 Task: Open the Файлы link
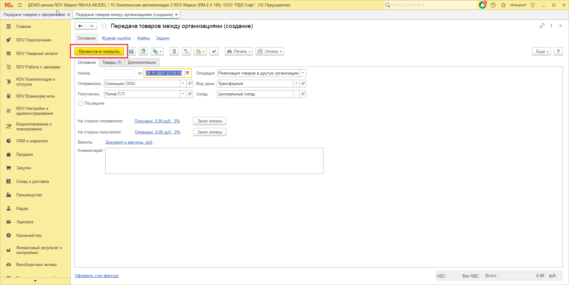[143, 38]
